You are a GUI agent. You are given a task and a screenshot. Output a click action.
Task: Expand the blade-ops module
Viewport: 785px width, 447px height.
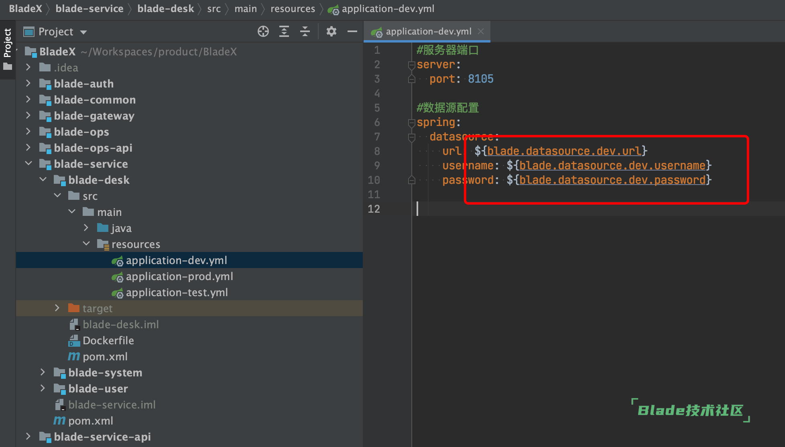tap(28, 132)
